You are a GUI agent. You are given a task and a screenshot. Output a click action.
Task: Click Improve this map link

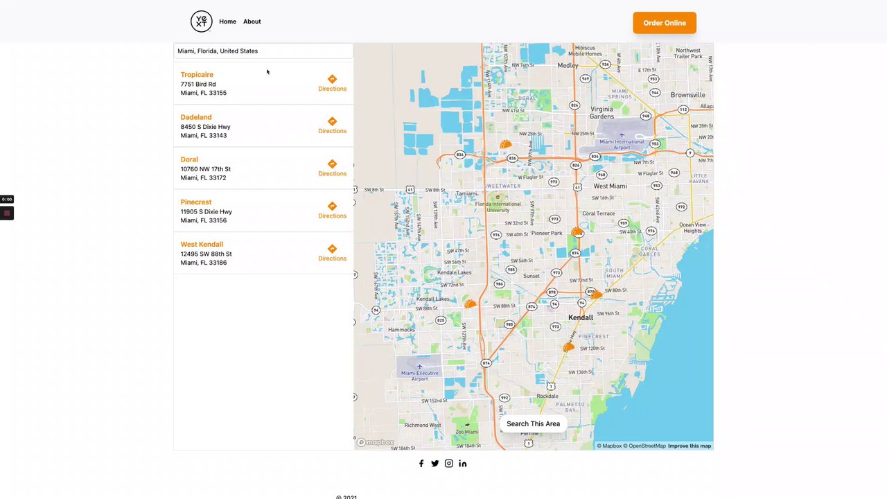tap(690, 446)
